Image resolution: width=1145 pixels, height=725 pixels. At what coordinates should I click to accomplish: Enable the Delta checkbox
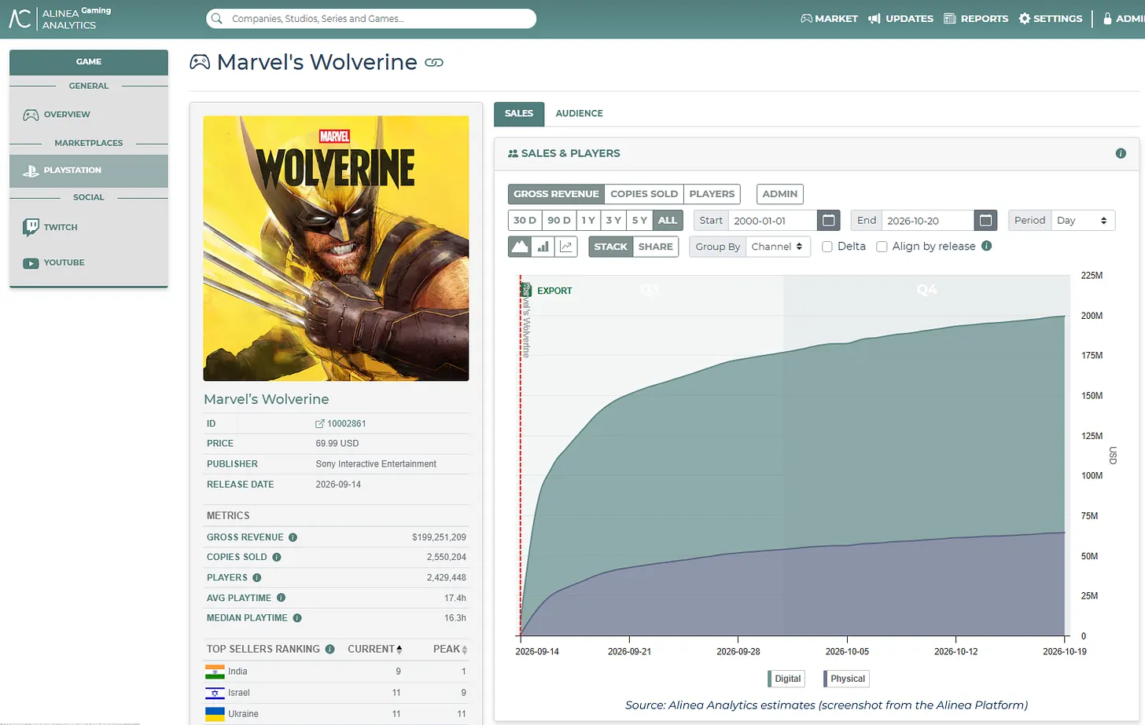827,247
